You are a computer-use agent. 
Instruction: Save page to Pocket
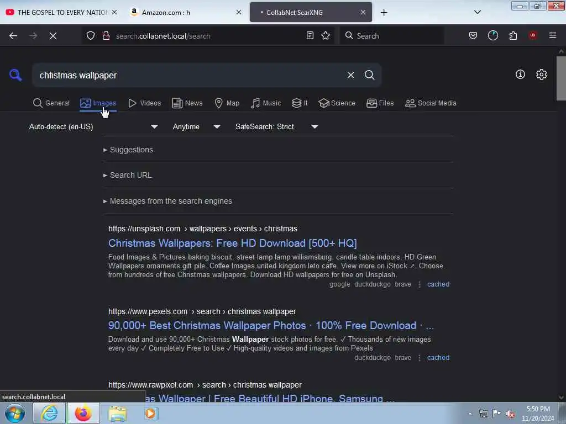coord(473,35)
